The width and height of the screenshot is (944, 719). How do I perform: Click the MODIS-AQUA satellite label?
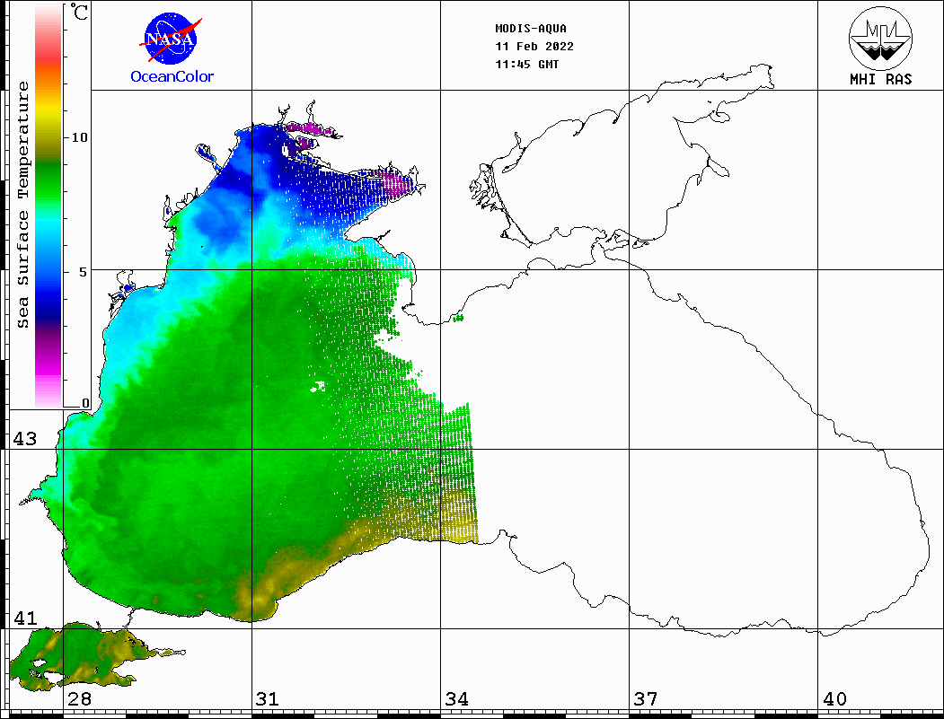pyautogui.click(x=531, y=29)
